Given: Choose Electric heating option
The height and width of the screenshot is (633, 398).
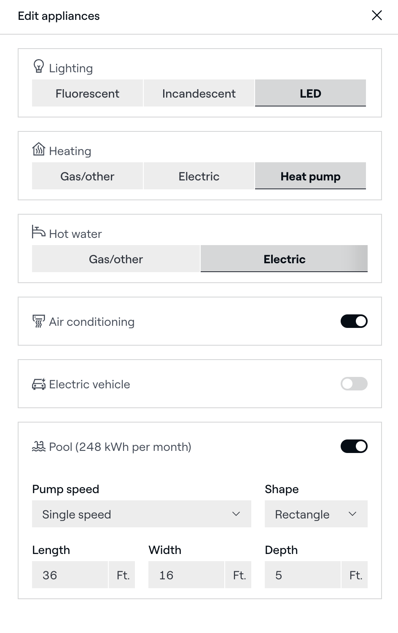Looking at the screenshot, I should tap(199, 176).
